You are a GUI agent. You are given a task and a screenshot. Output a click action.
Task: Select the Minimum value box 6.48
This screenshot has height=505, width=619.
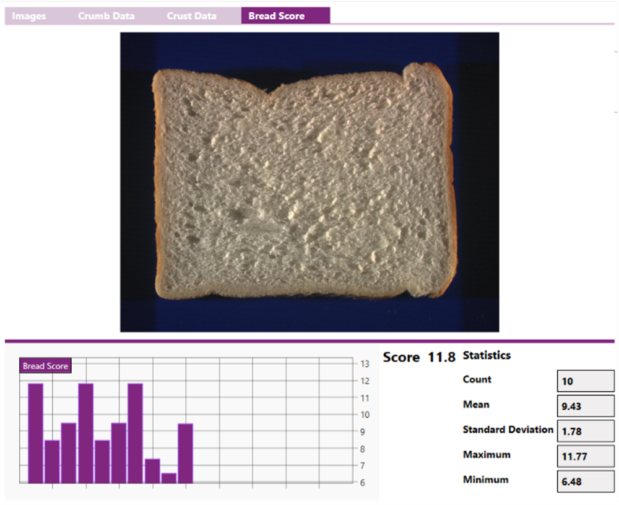(585, 480)
